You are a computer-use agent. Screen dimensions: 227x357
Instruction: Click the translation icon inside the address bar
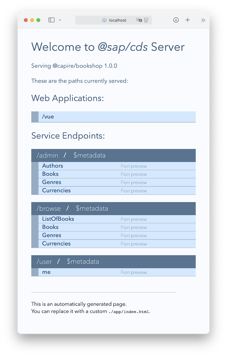coord(140,20)
